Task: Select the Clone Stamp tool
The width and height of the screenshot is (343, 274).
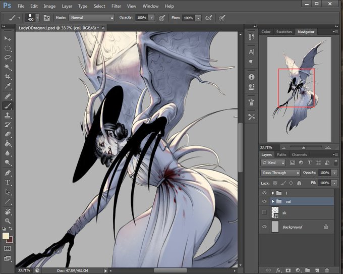Action: click(8, 115)
